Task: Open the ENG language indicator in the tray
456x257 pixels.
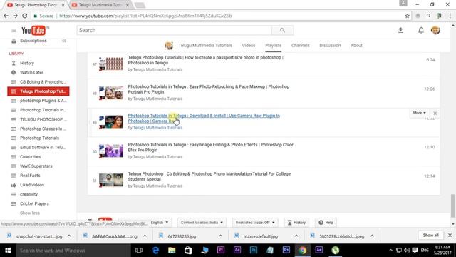Action: pos(425,251)
